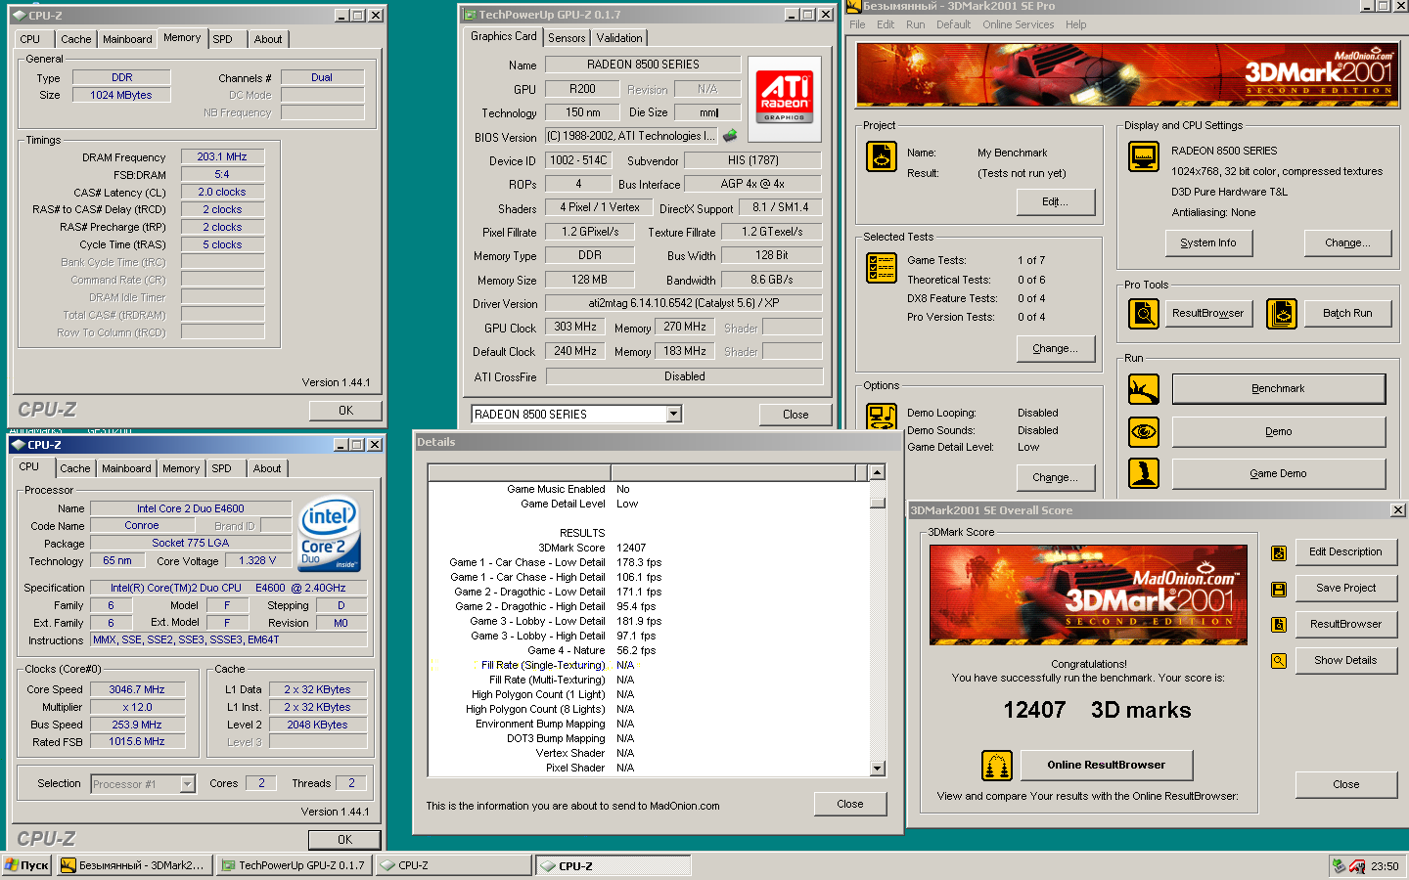Open the Sensors tab in GPU-Z
This screenshot has width=1409, height=880.
coord(567,38)
